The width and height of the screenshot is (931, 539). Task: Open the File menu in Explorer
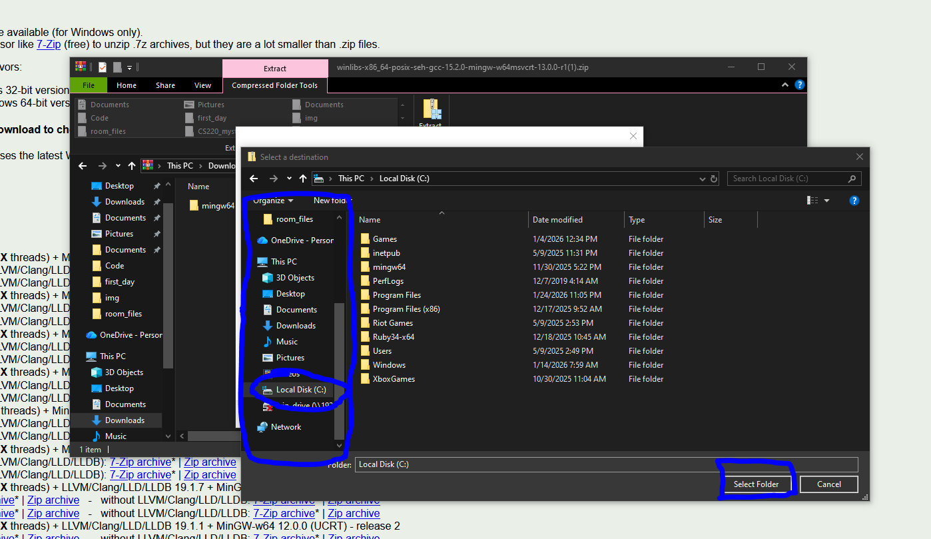(x=89, y=85)
